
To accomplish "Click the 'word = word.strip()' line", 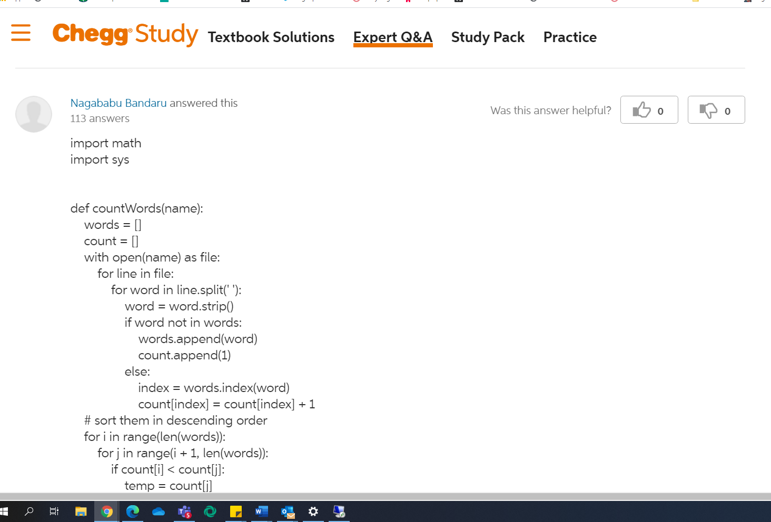I will [x=179, y=306].
